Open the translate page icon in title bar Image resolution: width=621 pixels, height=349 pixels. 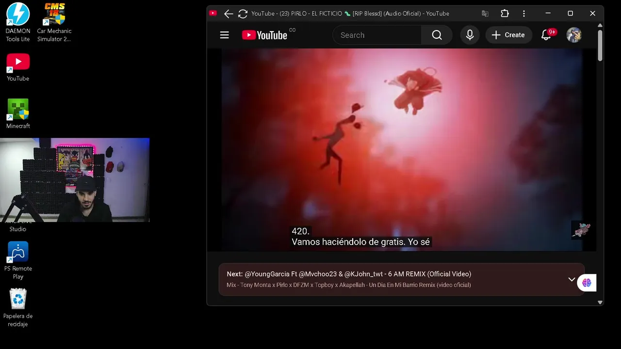(485, 14)
